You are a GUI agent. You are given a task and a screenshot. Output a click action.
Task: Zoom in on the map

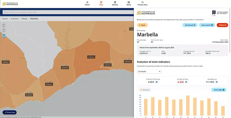[4, 25]
